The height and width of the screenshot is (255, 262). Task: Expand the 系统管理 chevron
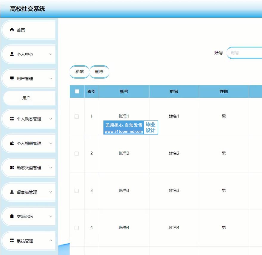coord(51,241)
